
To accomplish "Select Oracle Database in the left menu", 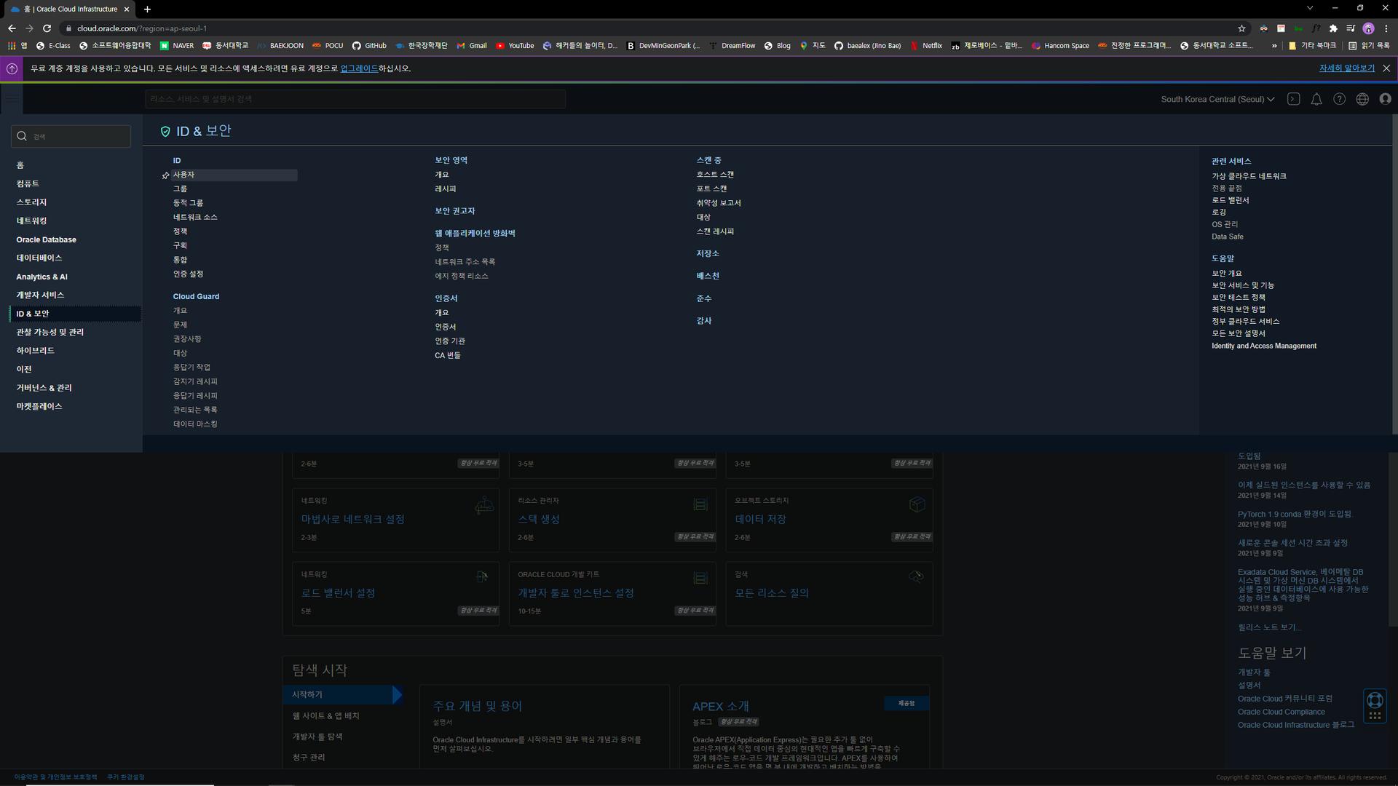I will [46, 239].
